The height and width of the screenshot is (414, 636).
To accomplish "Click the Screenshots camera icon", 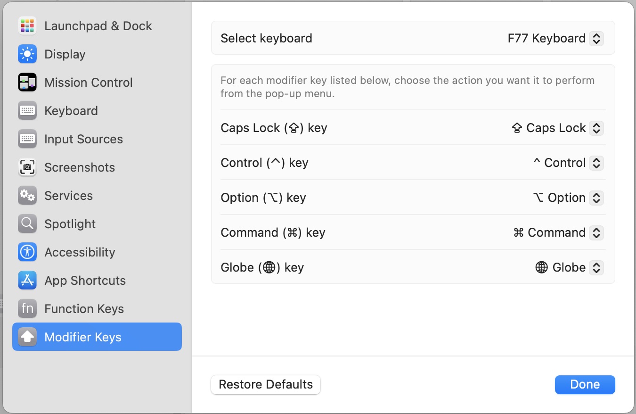I will point(27,167).
